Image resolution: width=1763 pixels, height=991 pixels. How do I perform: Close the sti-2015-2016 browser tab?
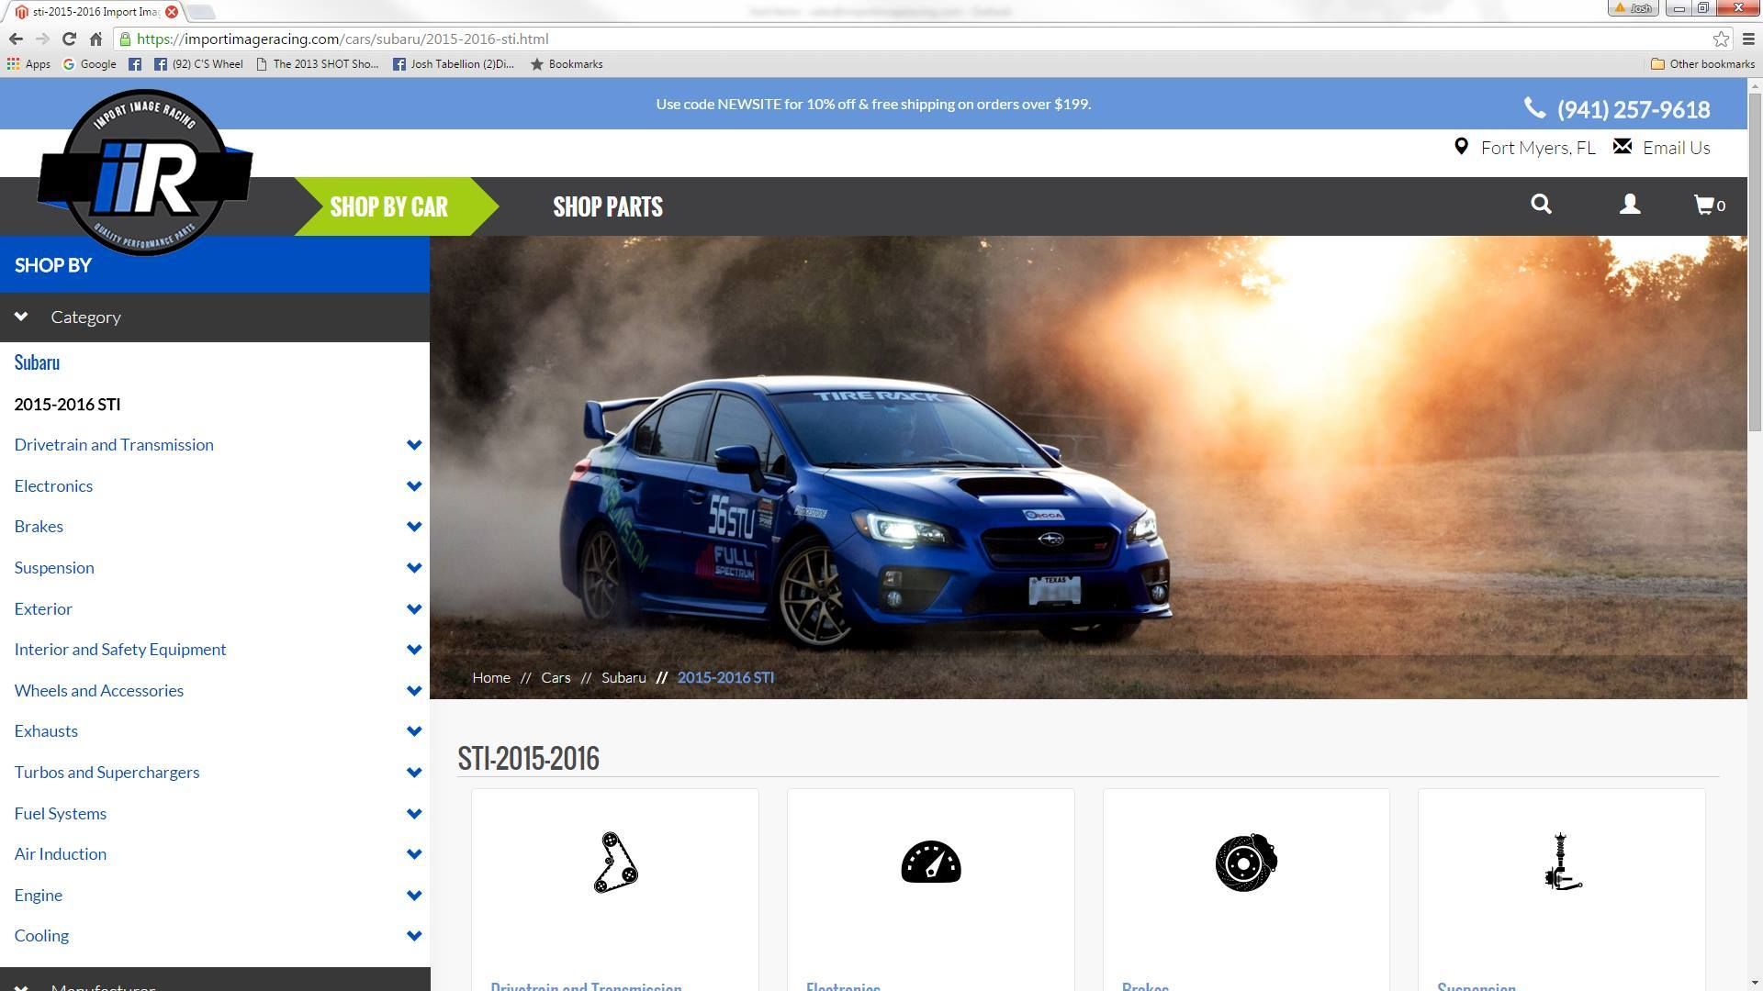pyautogui.click(x=172, y=12)
